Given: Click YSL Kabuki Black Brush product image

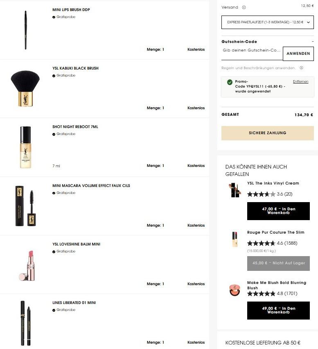Looking at the screenshot, I should [x=25, y=89].
